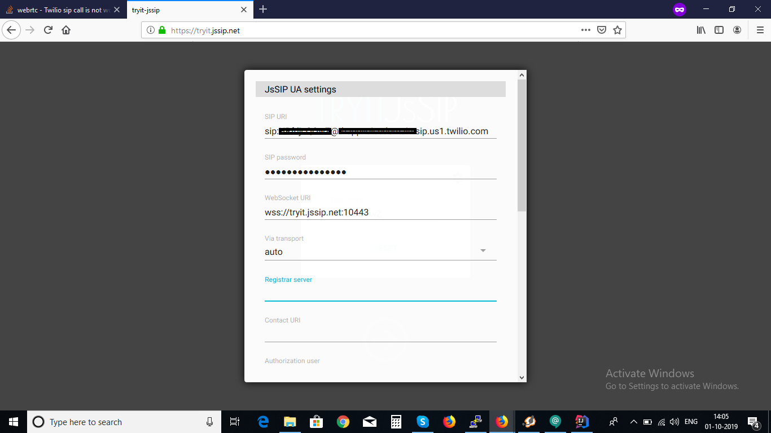The width and height of the screenshot is (771, 433).
Task: Open the Firefox home page
Action: (x=66, y=30)
